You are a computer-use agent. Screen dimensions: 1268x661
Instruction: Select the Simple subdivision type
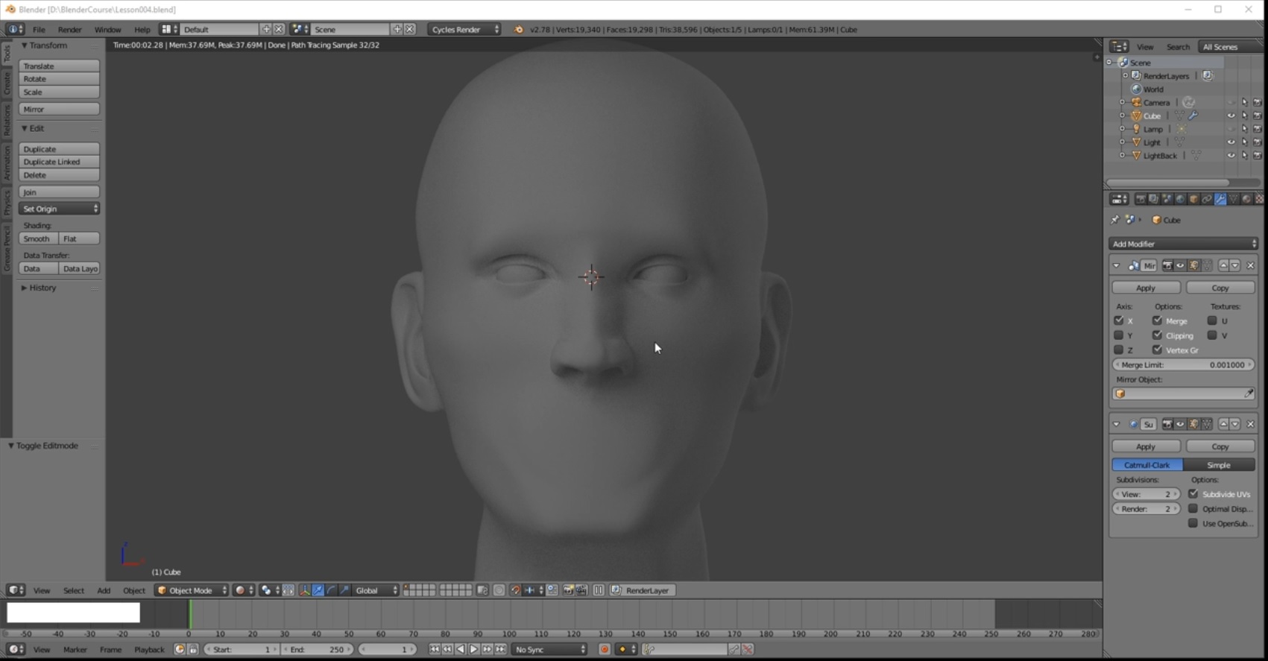[x=1219, y=465]
